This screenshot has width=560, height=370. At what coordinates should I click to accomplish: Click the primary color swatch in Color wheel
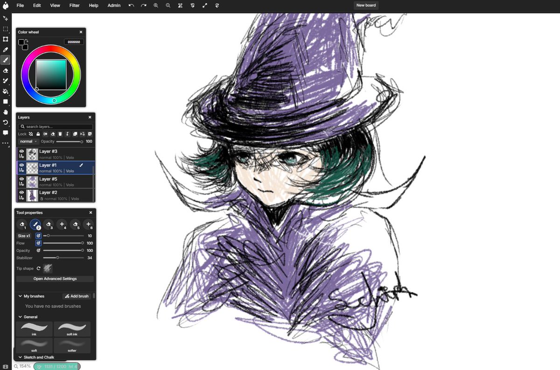coord(21,42)
